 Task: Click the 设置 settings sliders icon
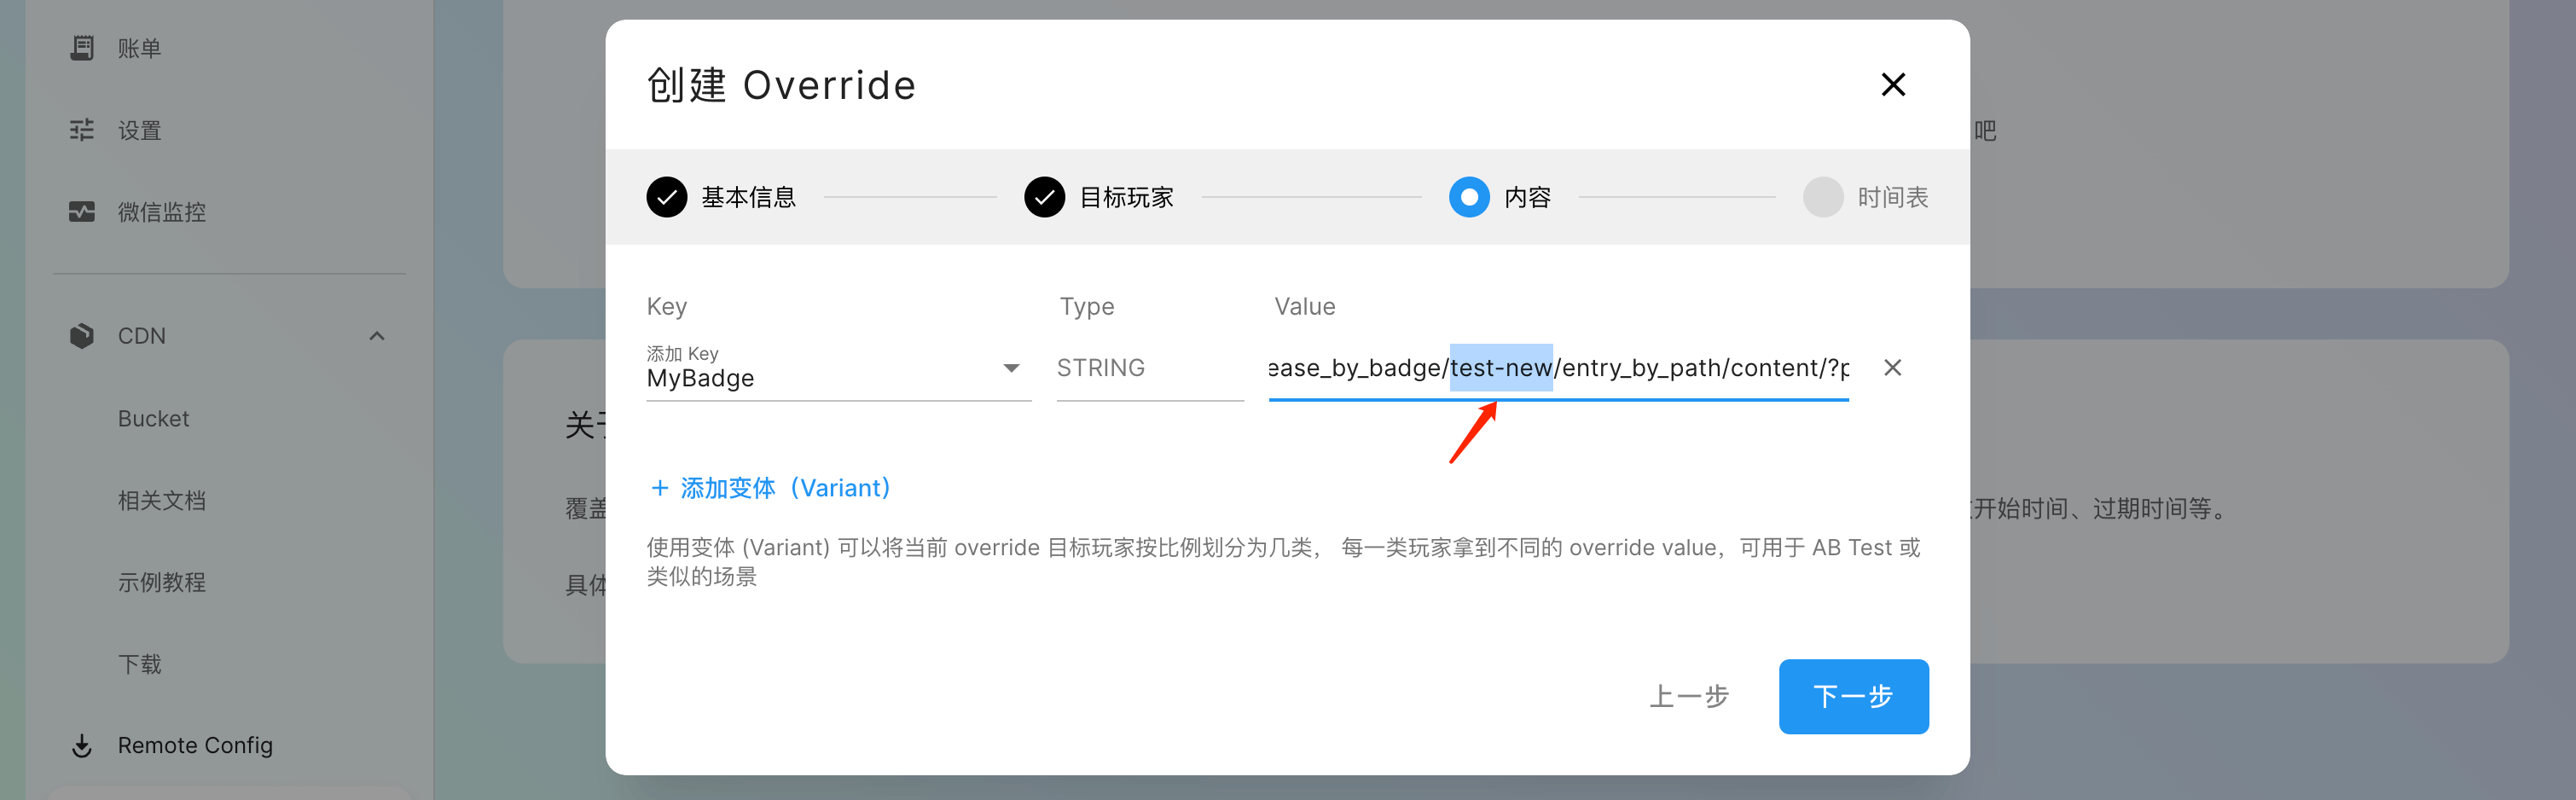82,130
